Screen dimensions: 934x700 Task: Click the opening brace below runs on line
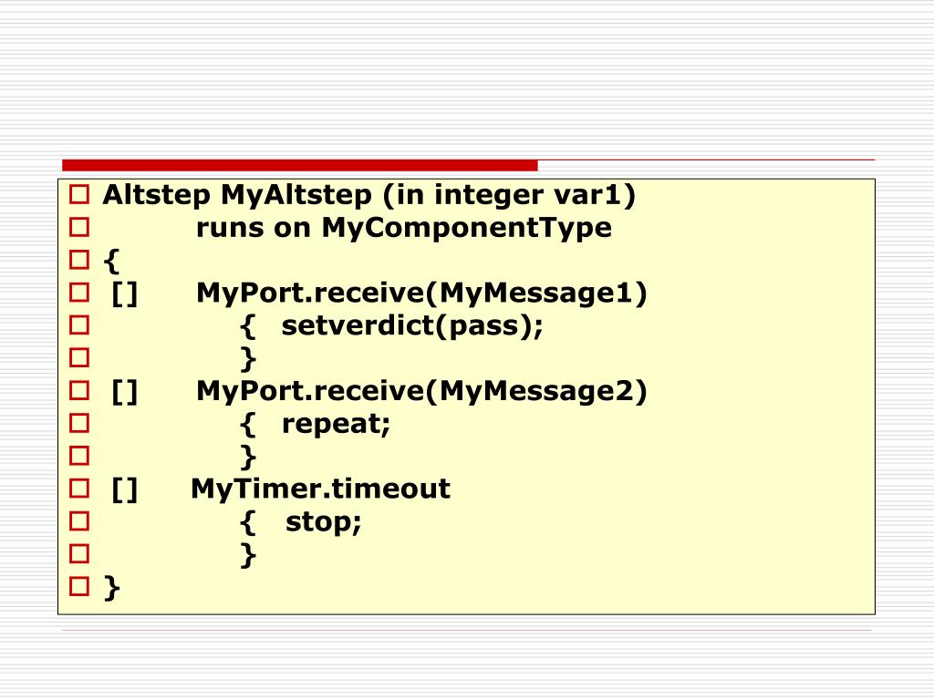111,262
